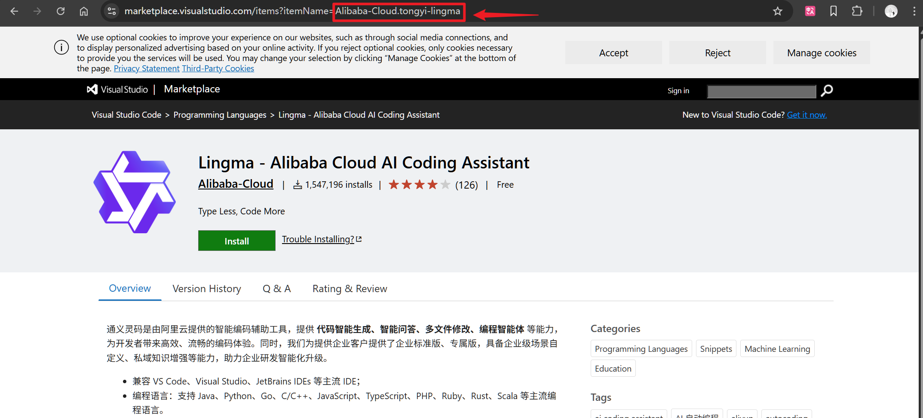Click the browser forward arrow
Viewport: 923px width, 418px height.
point(37,11)
